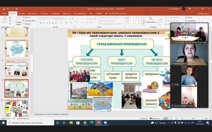Undo the last action in the title bar
212x132 pixels.
point(8,9)
